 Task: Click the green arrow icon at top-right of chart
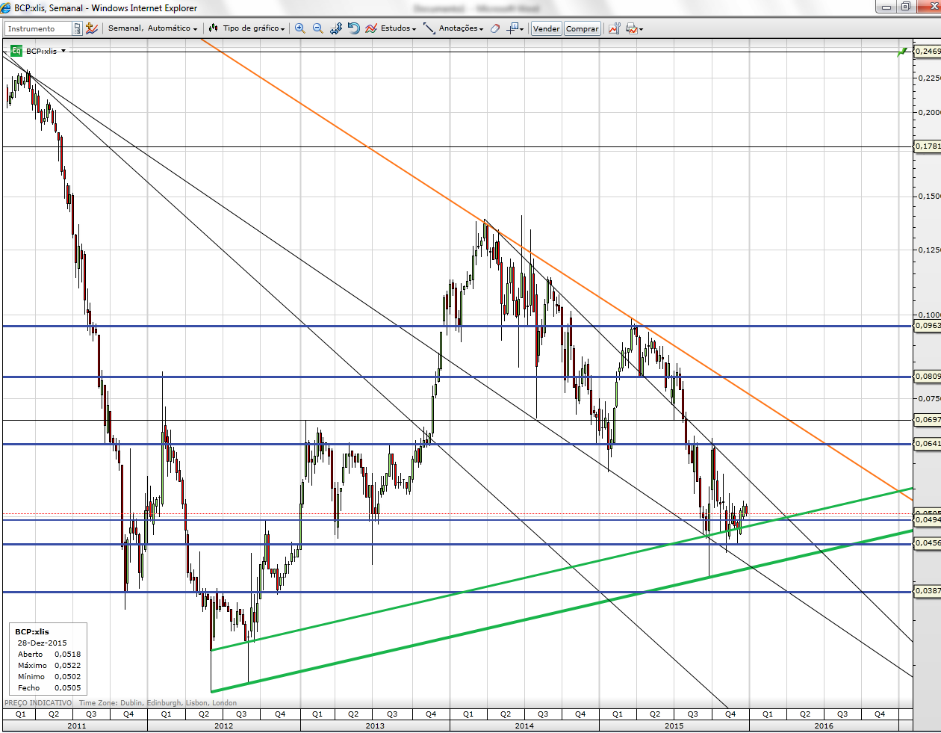(903, 52)
